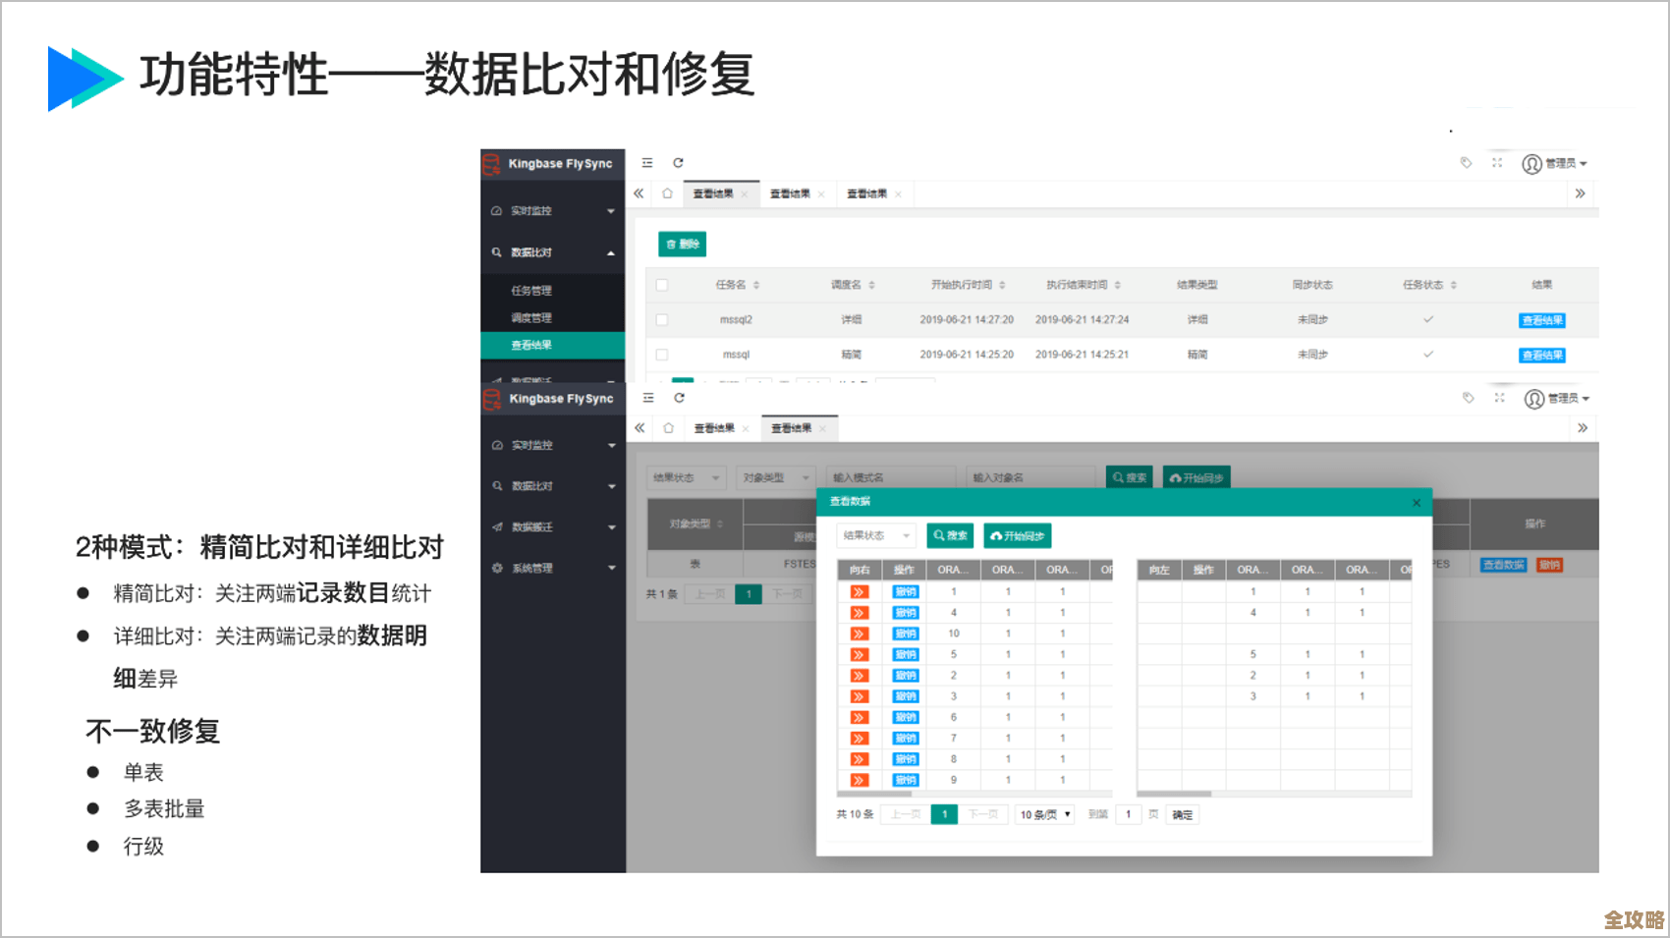Check the checkbox for the mssql row
Viewport: 1670px width, 938px height.
pyautogui.click(x=663, y=355)
